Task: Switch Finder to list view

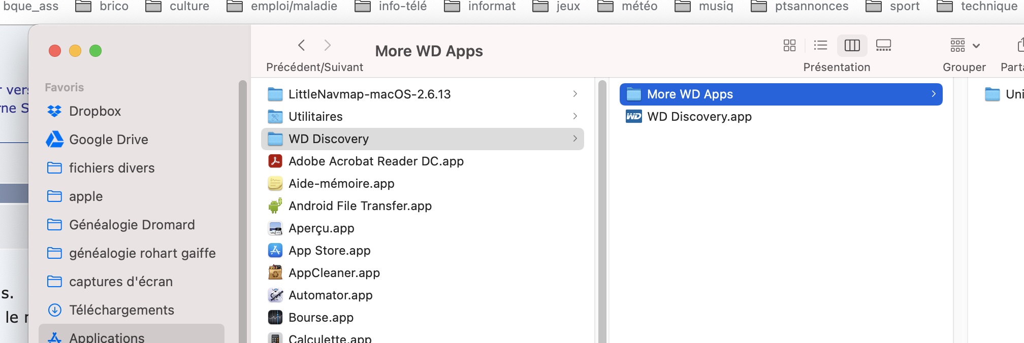Action: coord(820,45)
